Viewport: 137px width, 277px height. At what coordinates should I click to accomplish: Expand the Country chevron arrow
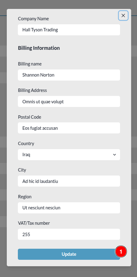pyautogui.click(x=114, y=155)
